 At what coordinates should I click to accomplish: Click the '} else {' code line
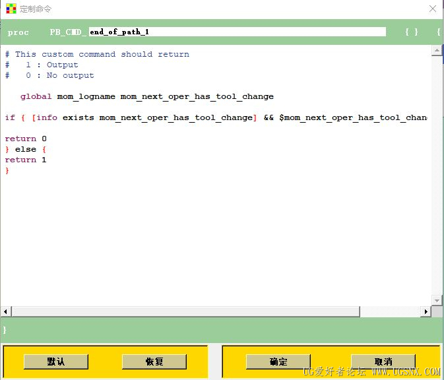click(x=26, y=149)
